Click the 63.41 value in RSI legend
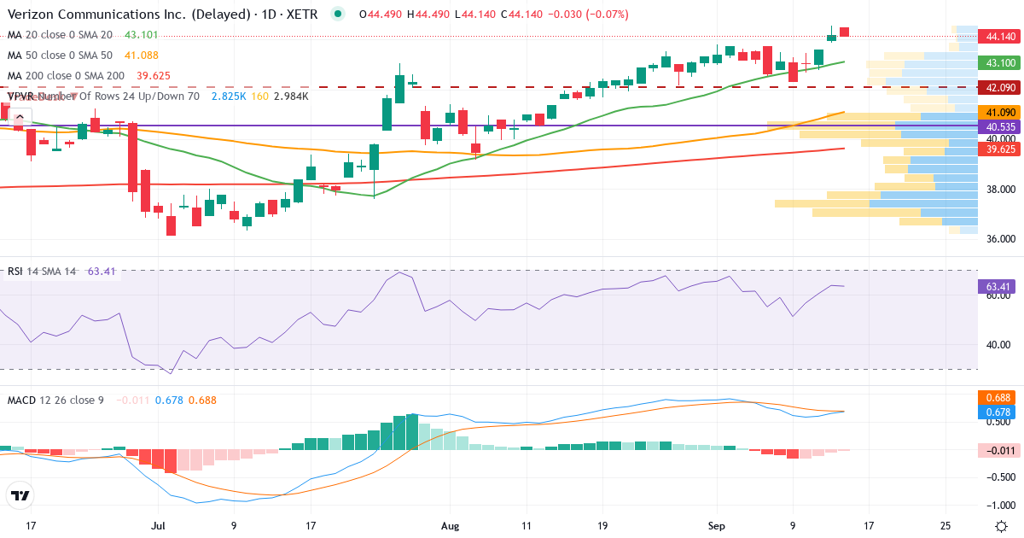The height and width of the screenshot is (538, 1024). pos(102,272)
